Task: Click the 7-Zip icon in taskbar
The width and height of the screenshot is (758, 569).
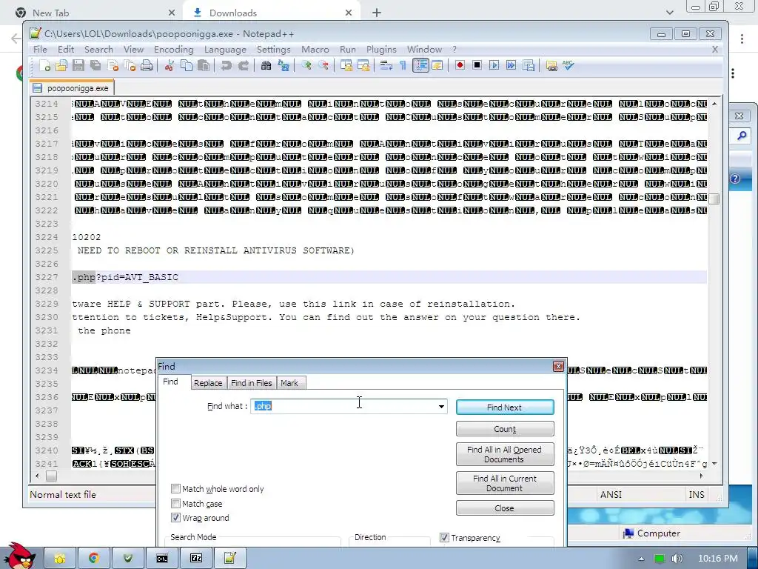Action: (196, 559)
